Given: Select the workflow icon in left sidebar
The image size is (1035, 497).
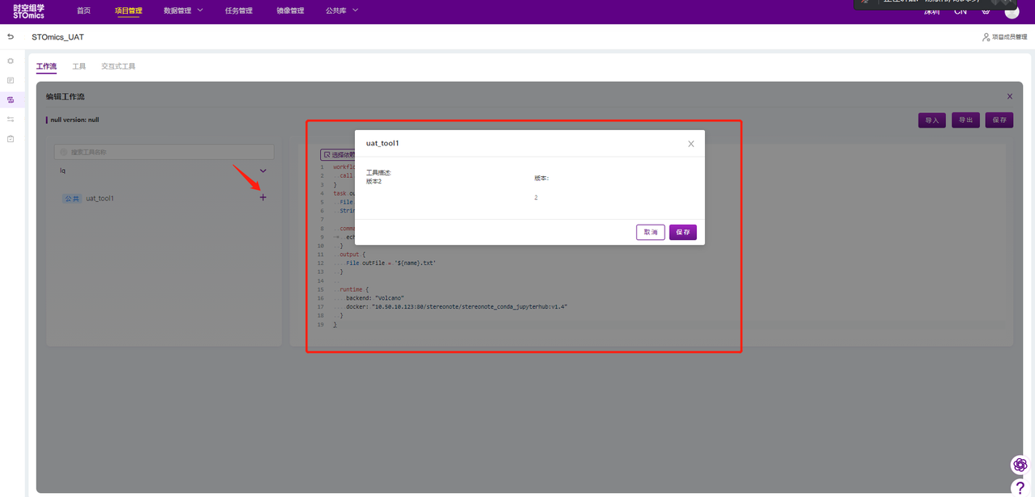Looking at the screenshot, I should coord(11,99).
